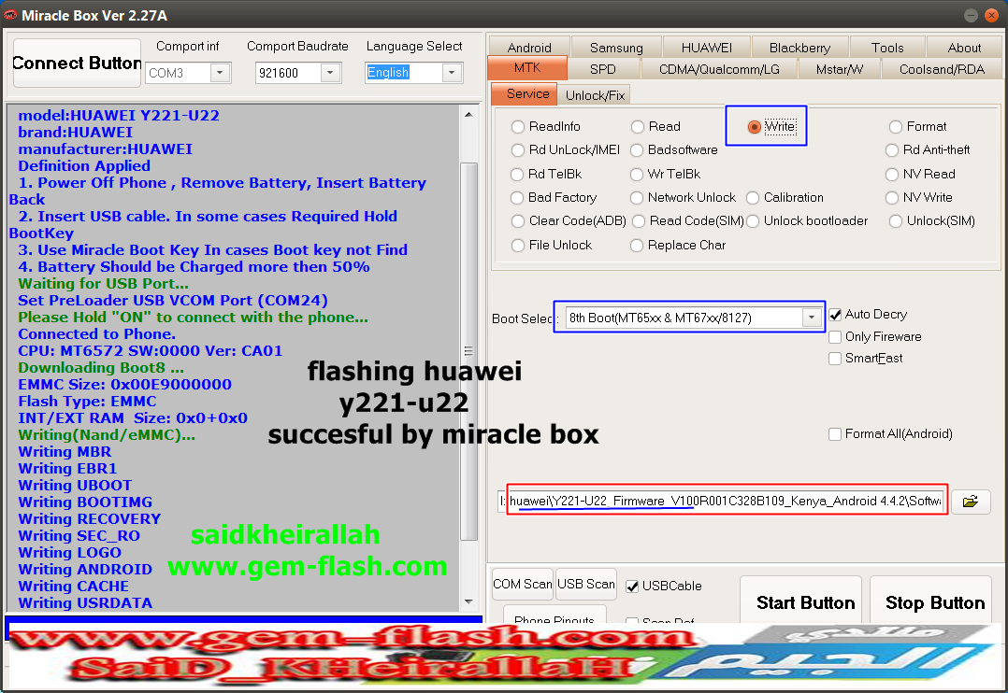This screenshot has height=693, width=1008.
Task: Click the 'model:HUAWEI Y221-U22' log line
Action: (x=118, y=115)
